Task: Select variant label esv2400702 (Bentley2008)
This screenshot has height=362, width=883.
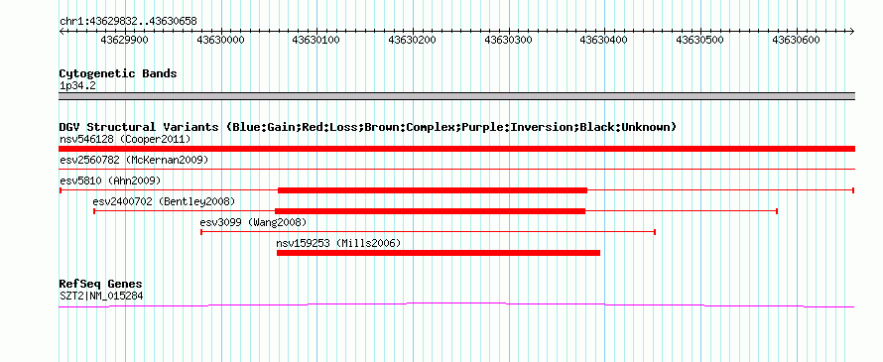Action: coord(164,201)
